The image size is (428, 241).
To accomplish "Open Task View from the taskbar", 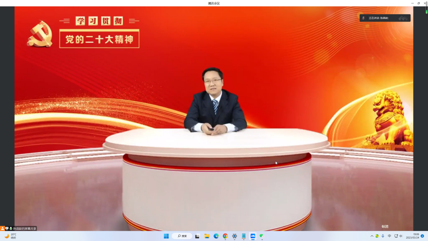I will 197,236.
